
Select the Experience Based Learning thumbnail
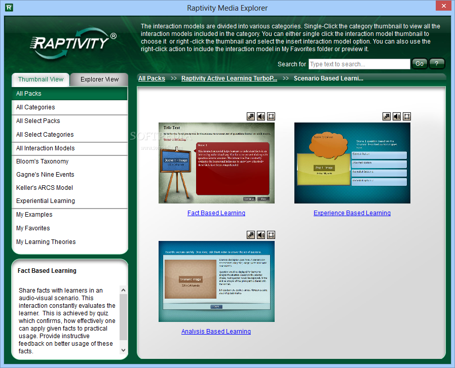[352, 163]
